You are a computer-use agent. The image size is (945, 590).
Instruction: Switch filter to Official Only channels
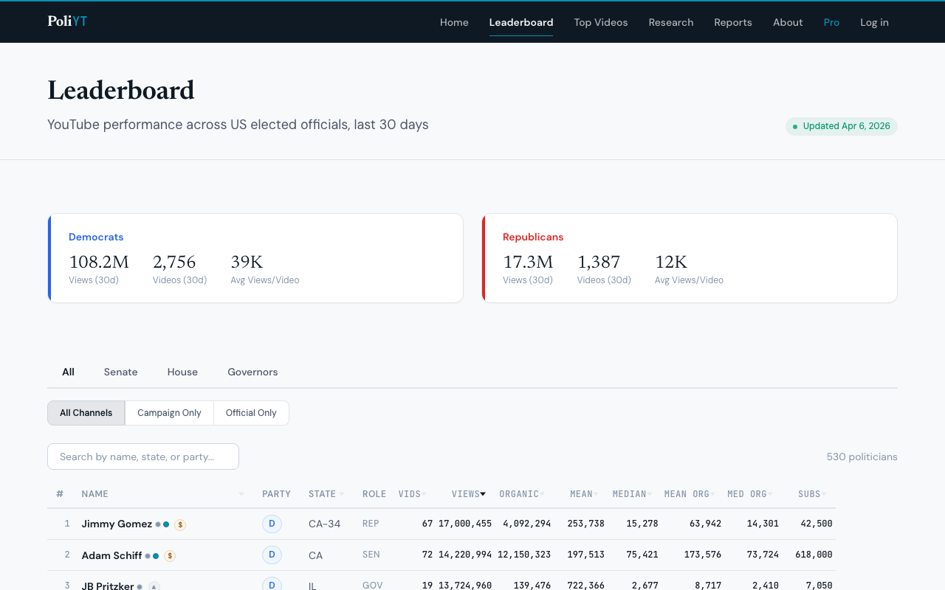tap(251, 413)
